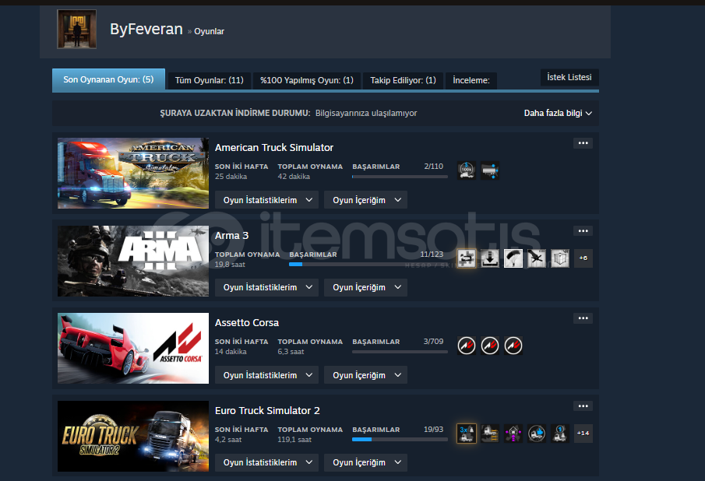Click the 119,1 saat total playtime

point(294,440)
